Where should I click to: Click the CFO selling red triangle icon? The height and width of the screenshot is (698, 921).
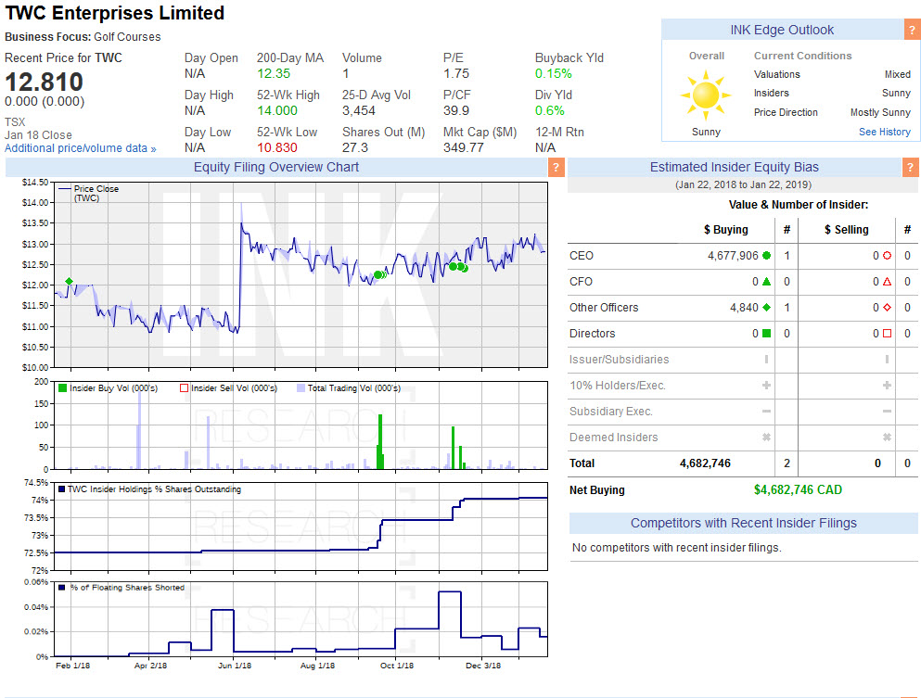click(x=887, y=282)
